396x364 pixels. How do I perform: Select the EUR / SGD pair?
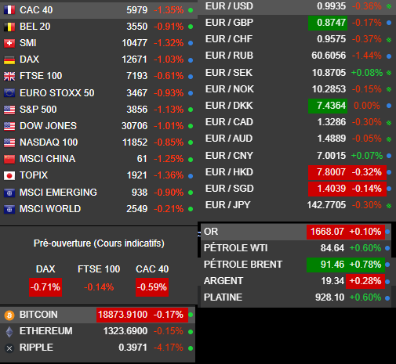click(230, 189)
